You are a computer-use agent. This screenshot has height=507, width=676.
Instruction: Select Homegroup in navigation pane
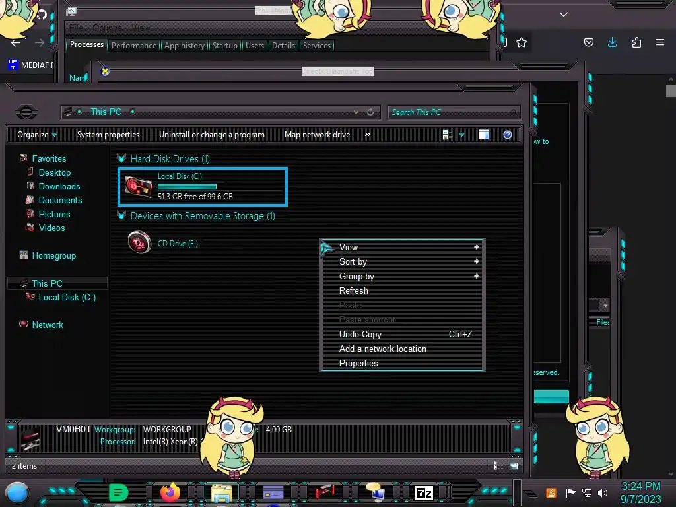[53, 255]
